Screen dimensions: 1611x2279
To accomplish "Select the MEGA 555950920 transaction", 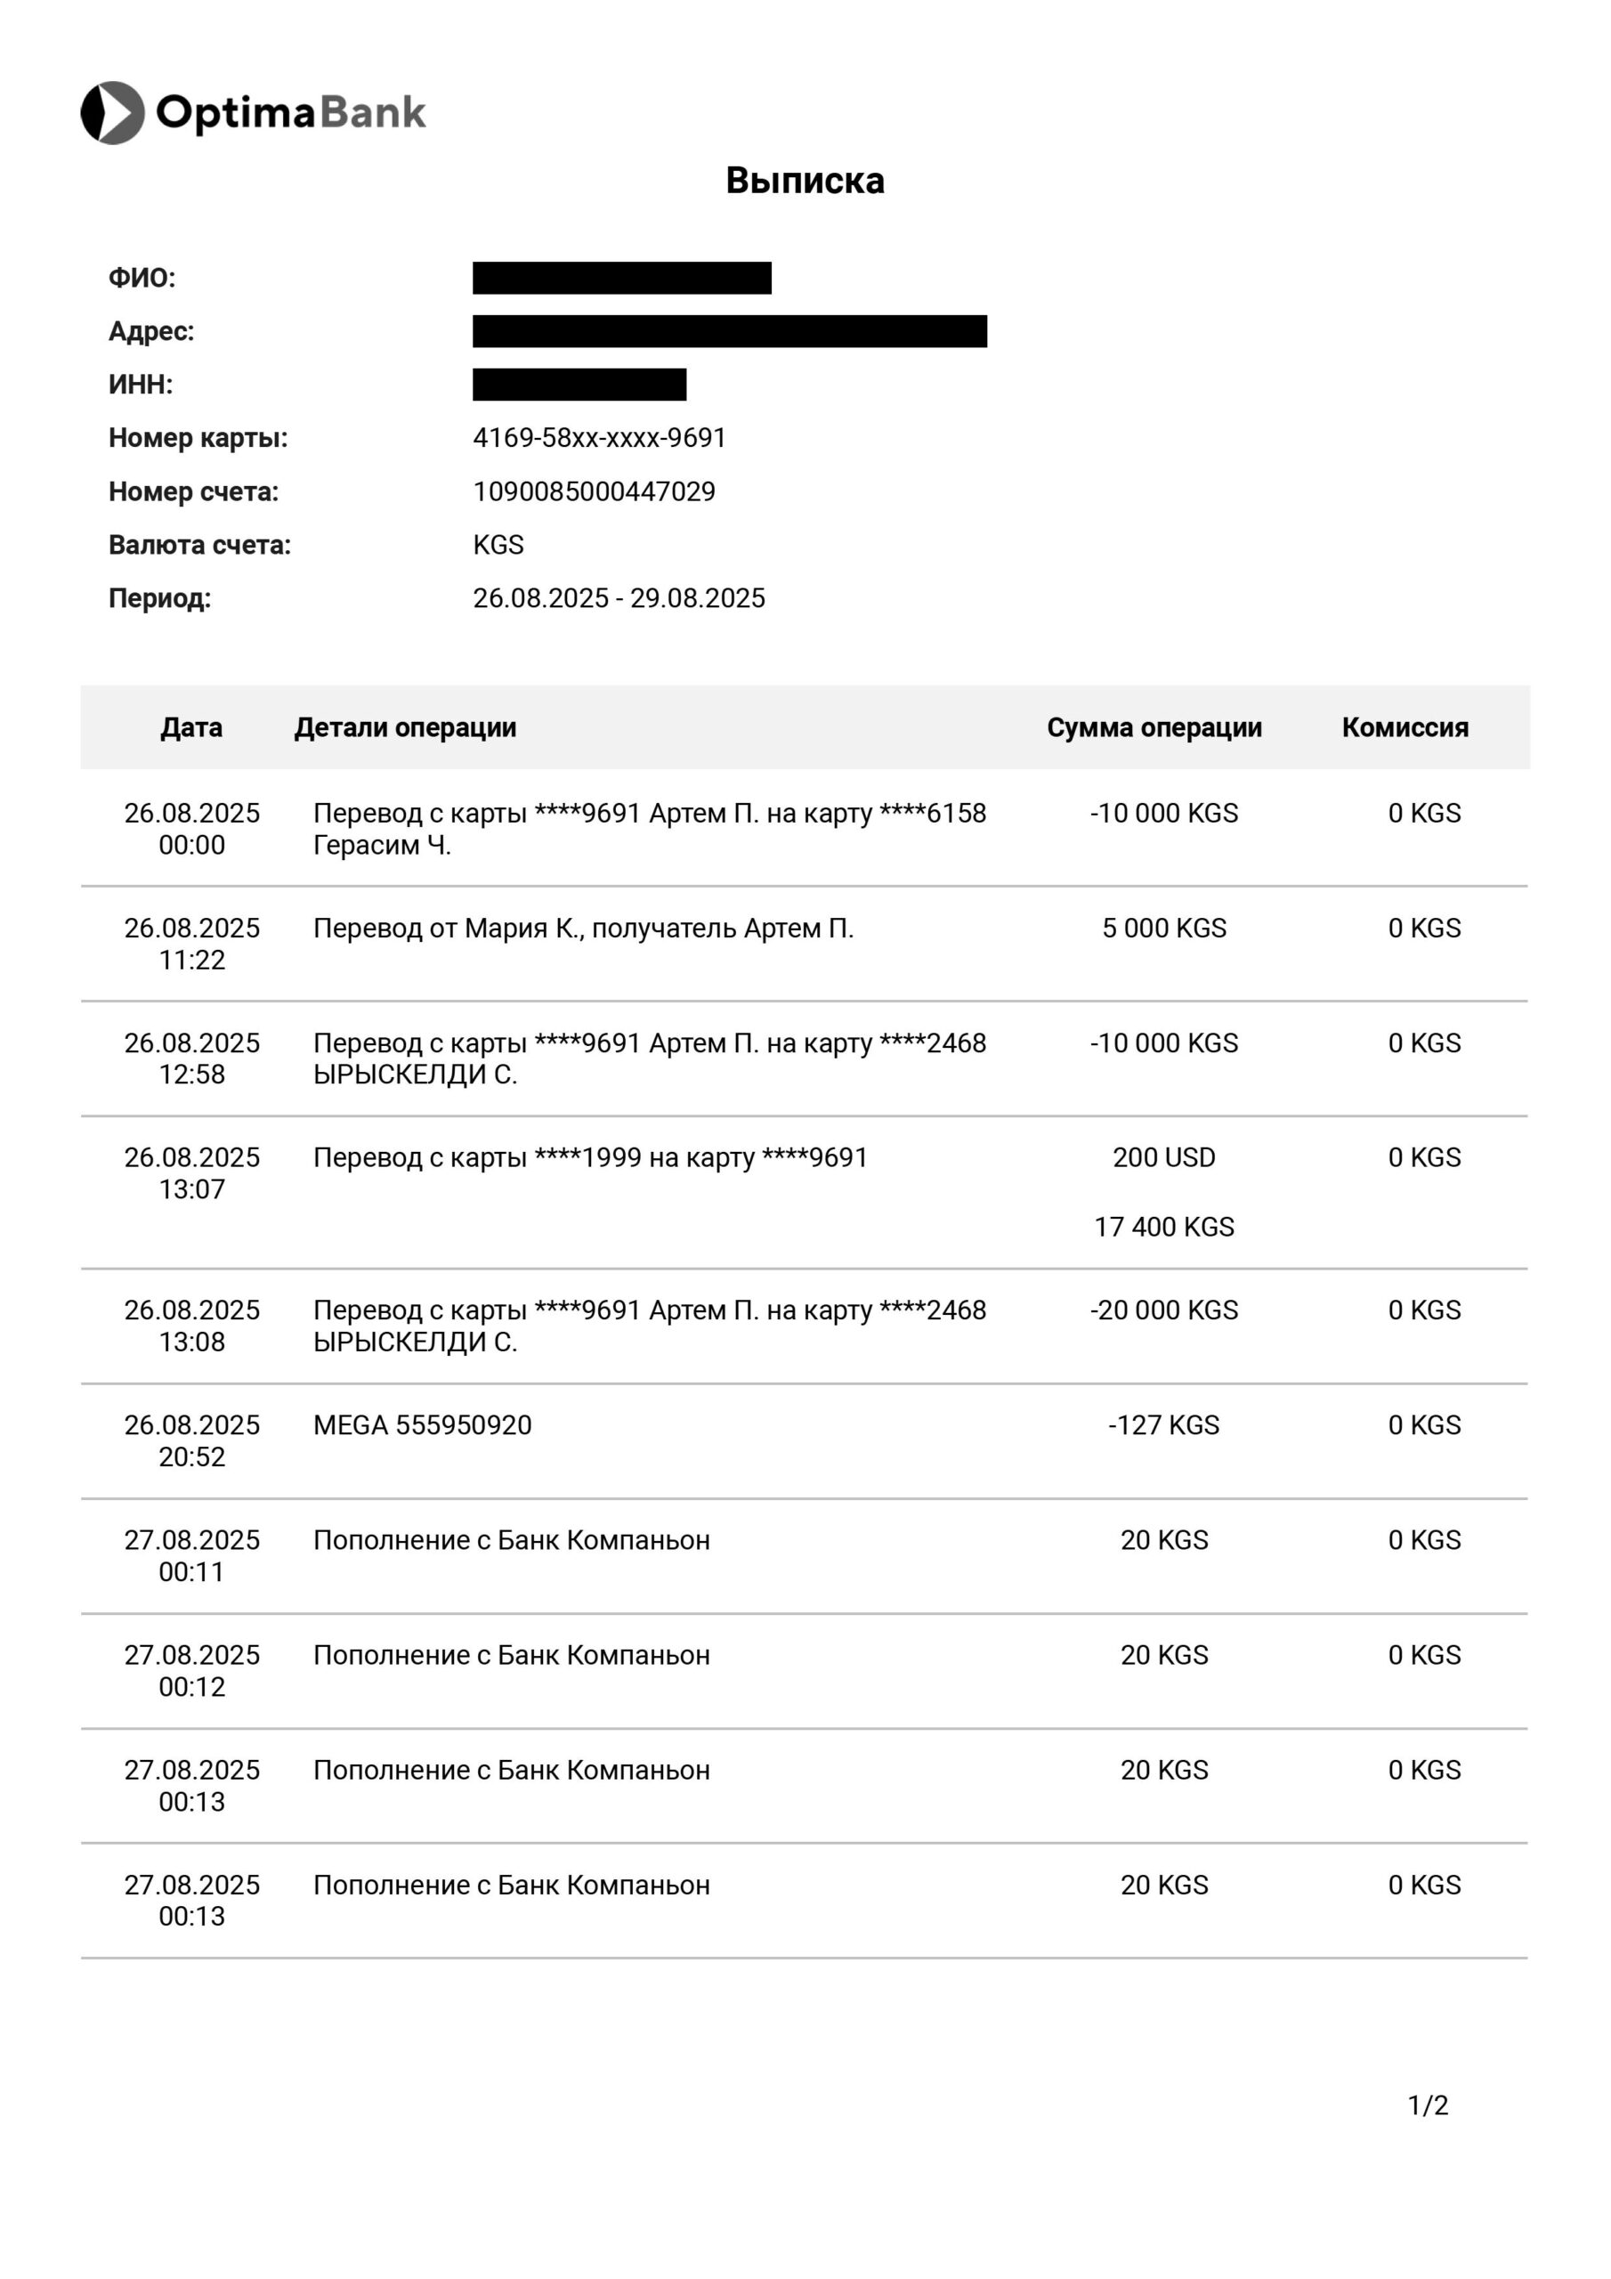I will (x=422, y=1425).
